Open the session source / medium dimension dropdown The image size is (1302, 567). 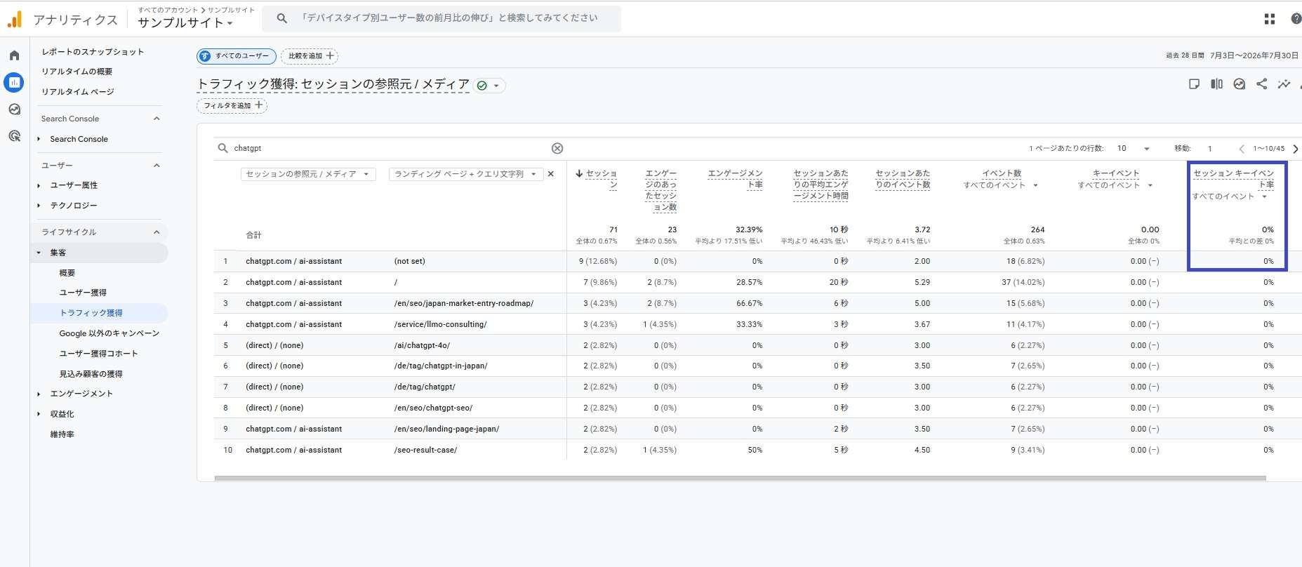(308, 174)
